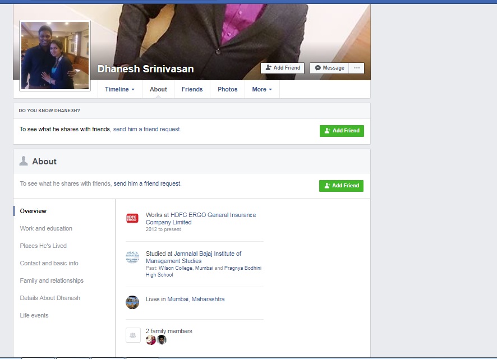Select Contact and basic info section

click(x=49, y=263)
